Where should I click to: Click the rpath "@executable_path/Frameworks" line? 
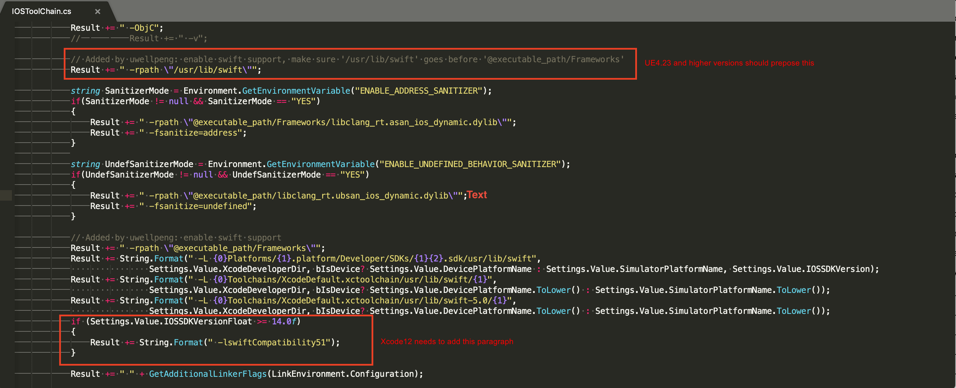click(x=198, y=248)
